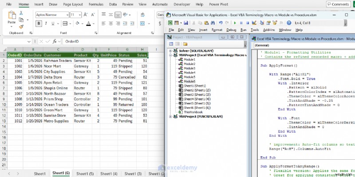This screenshot has width=355, height=177.
Task: Toggle Center alignment in Alignment group
Action: 110,23
